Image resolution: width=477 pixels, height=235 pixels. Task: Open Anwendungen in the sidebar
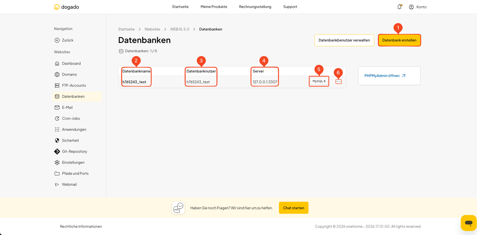coord(77,129)
